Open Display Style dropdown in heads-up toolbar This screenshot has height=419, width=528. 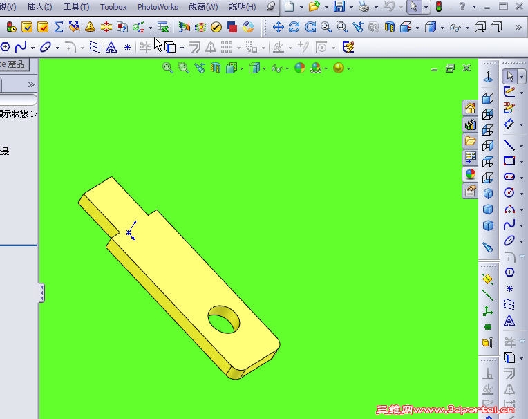click(264, 68)
